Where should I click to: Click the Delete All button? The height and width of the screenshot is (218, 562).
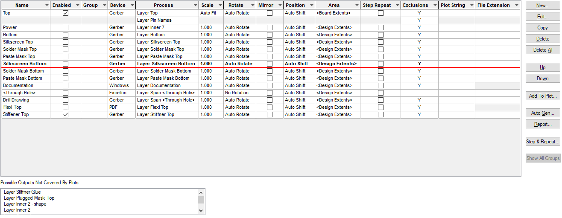(543, 50)
